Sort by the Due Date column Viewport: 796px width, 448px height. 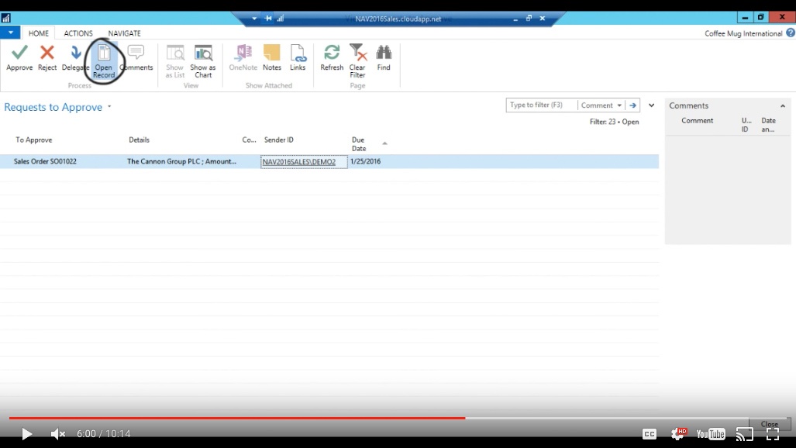coord(359,143)
